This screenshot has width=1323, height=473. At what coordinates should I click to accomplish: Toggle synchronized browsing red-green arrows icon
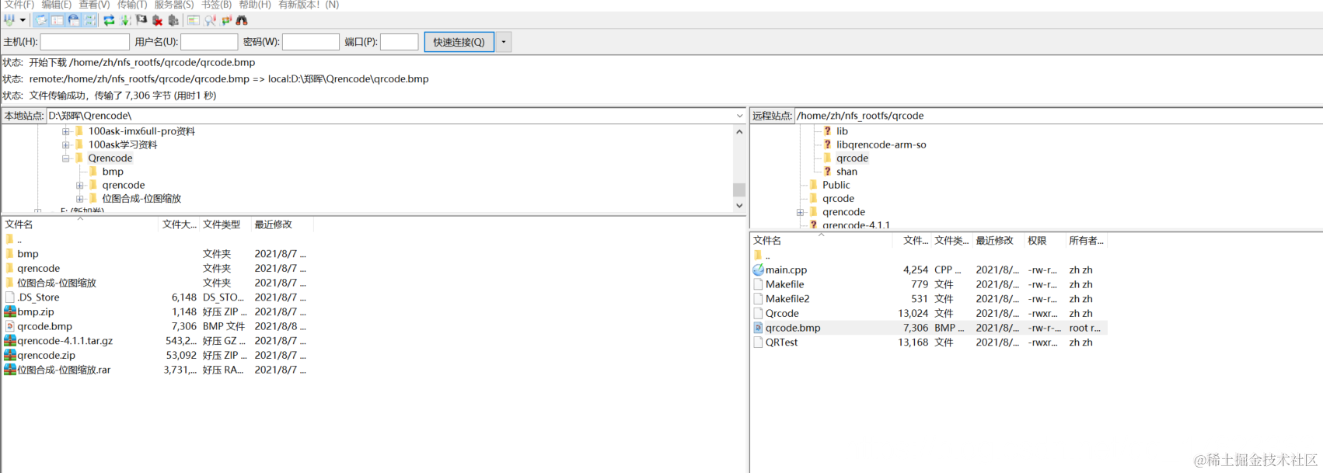(226, 20)
